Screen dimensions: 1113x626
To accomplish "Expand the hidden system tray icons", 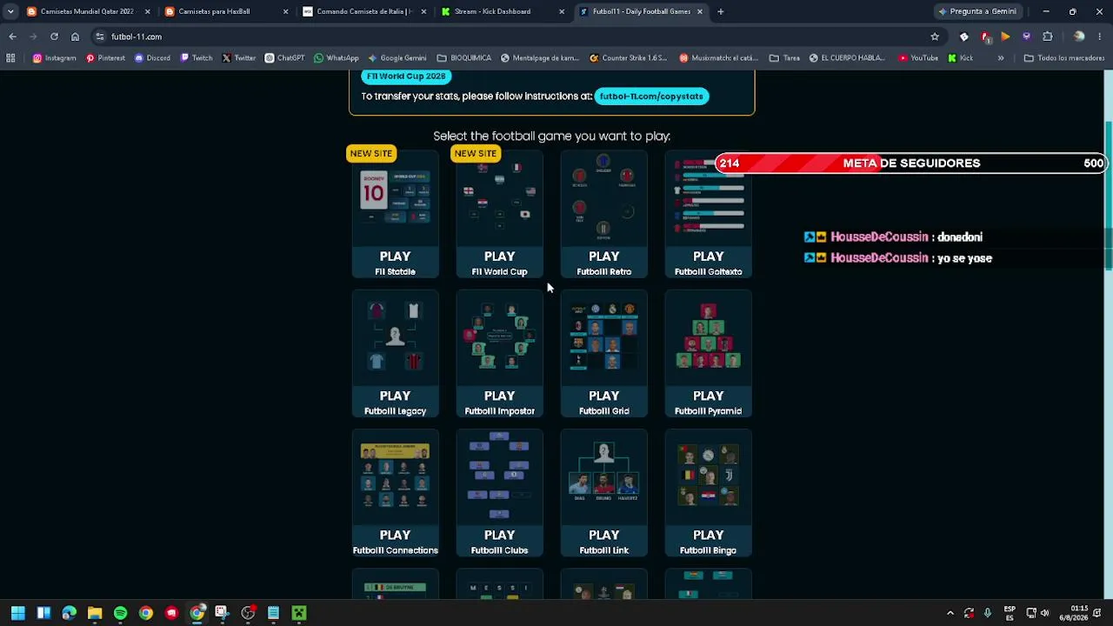I will 950,613.
